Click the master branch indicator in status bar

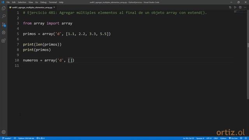(x=7, y=138)
